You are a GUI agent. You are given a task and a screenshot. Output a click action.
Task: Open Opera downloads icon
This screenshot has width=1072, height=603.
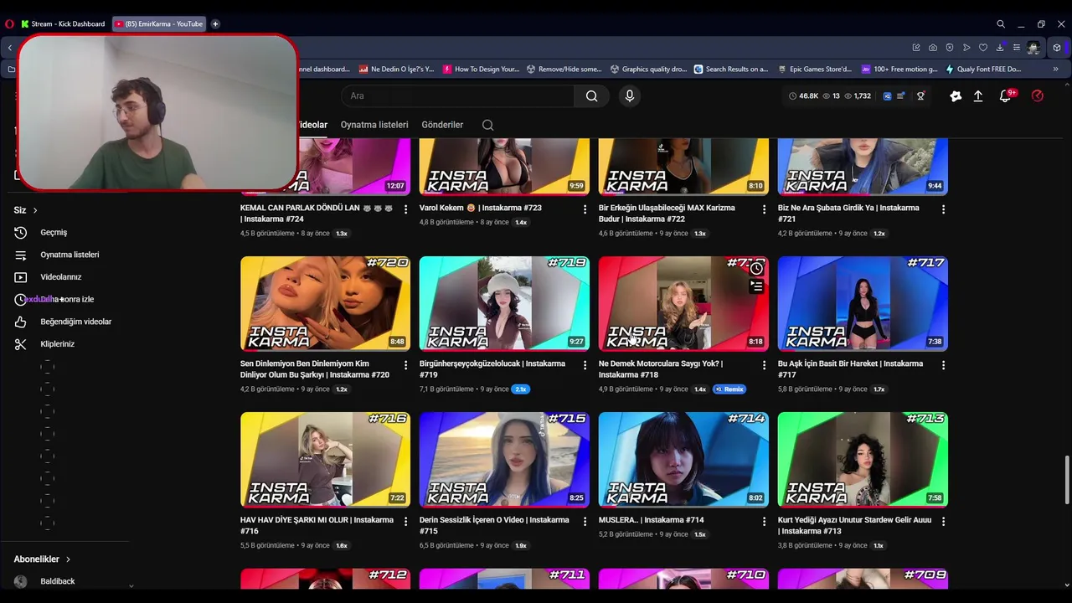[x=1000, y=48]
